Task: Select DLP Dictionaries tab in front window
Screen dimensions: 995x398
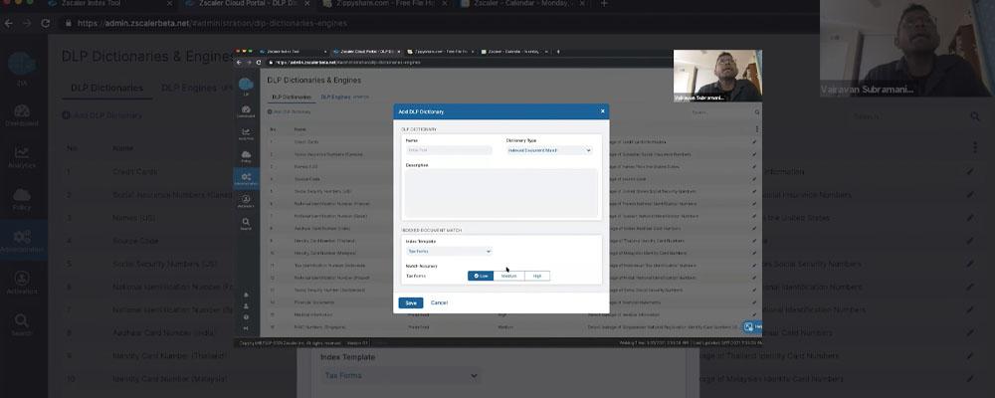Action: tap(292, 97)
